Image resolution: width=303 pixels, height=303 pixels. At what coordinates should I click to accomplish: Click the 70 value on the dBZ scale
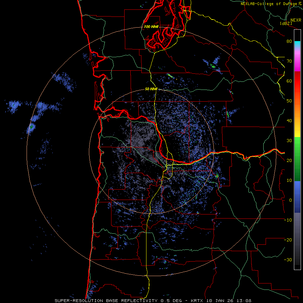pyautogui.click(x=289, y=61)
